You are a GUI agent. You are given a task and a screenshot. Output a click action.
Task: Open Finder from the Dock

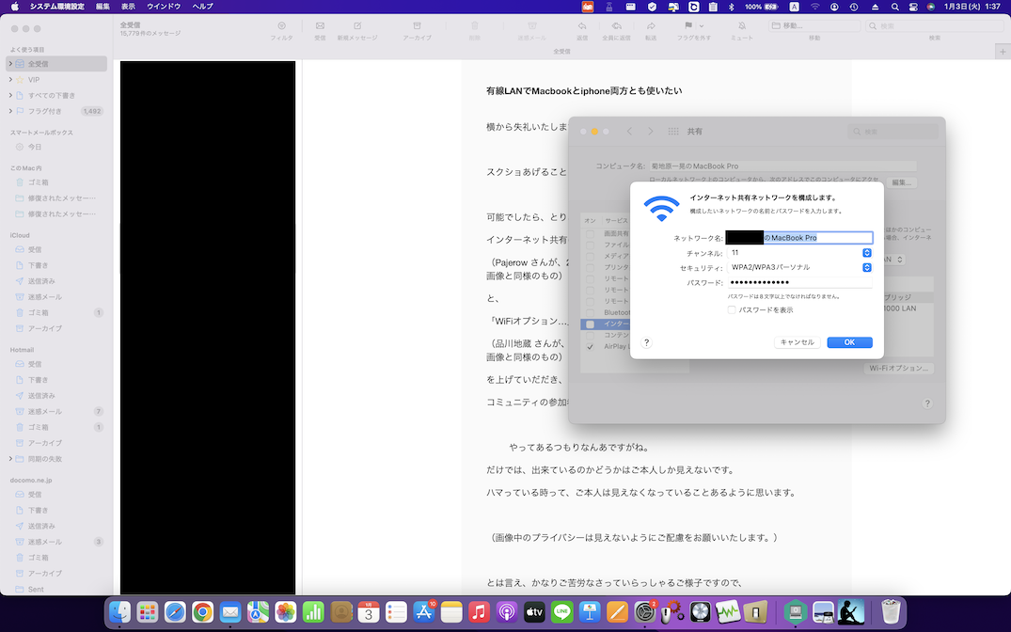120,612
